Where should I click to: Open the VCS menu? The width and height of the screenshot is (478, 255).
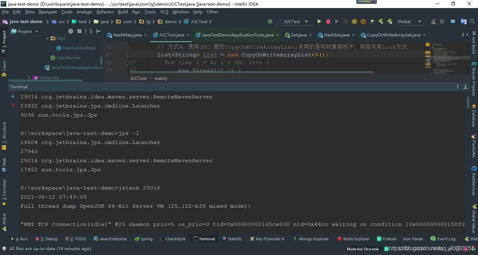click(164, 12)
